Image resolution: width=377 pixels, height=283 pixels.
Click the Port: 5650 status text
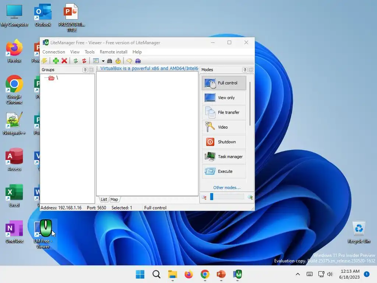click(x=96, y=208)
